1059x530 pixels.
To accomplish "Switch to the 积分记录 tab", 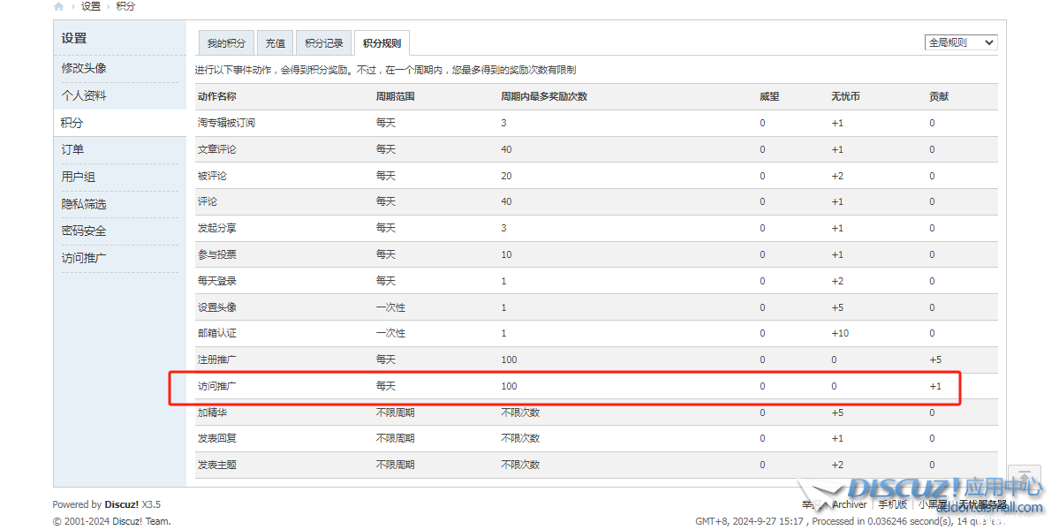I will point(323,43).
